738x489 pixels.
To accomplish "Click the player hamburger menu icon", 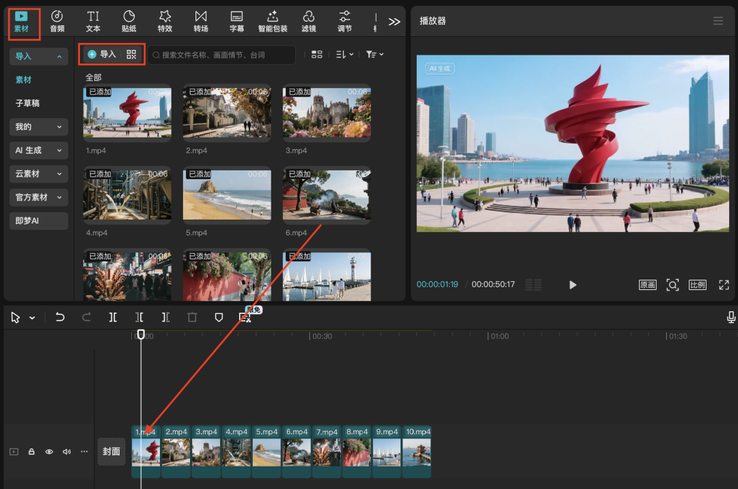I will click(717, 21).
